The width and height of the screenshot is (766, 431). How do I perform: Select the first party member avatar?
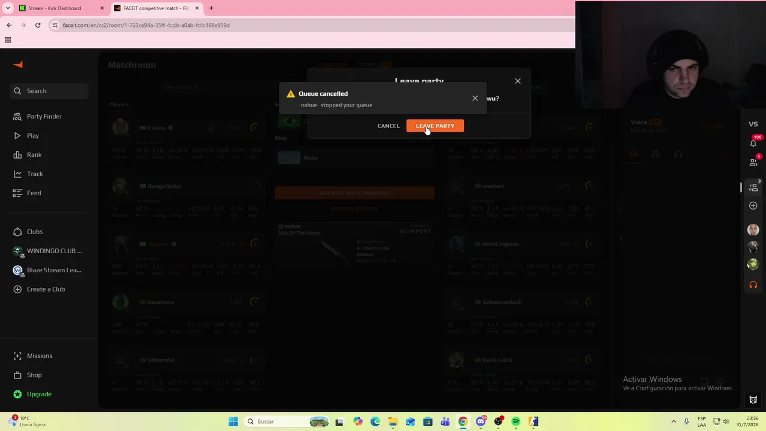pos(753,230)
